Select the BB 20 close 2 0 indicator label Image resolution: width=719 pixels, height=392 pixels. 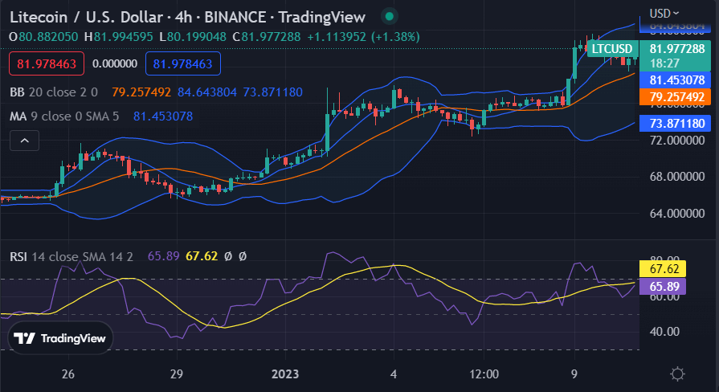coord(54,92)
